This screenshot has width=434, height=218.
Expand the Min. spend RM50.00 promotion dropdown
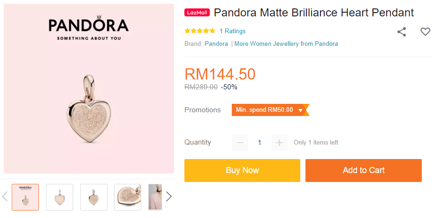click(300, 110)
